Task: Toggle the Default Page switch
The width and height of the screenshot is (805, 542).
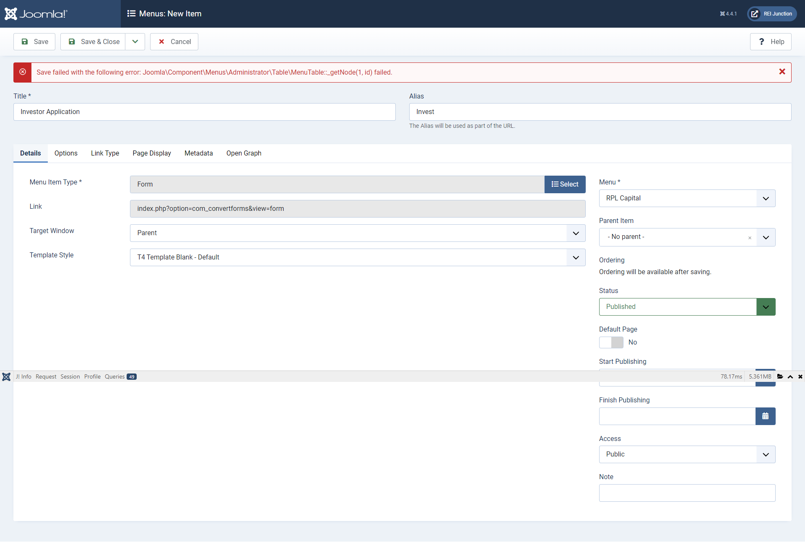Action: 611,342
